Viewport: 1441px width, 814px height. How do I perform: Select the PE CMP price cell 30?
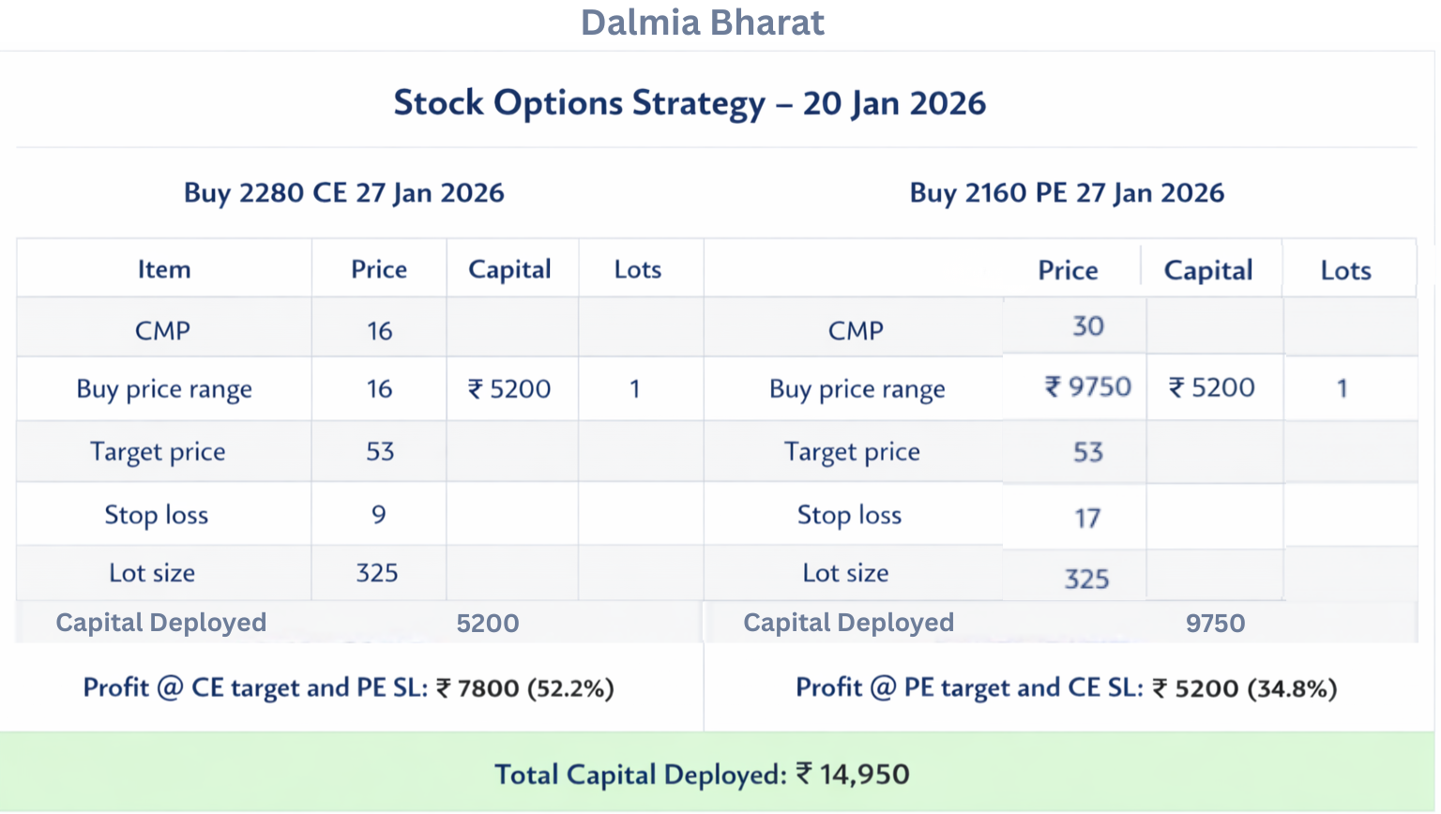1088,326
